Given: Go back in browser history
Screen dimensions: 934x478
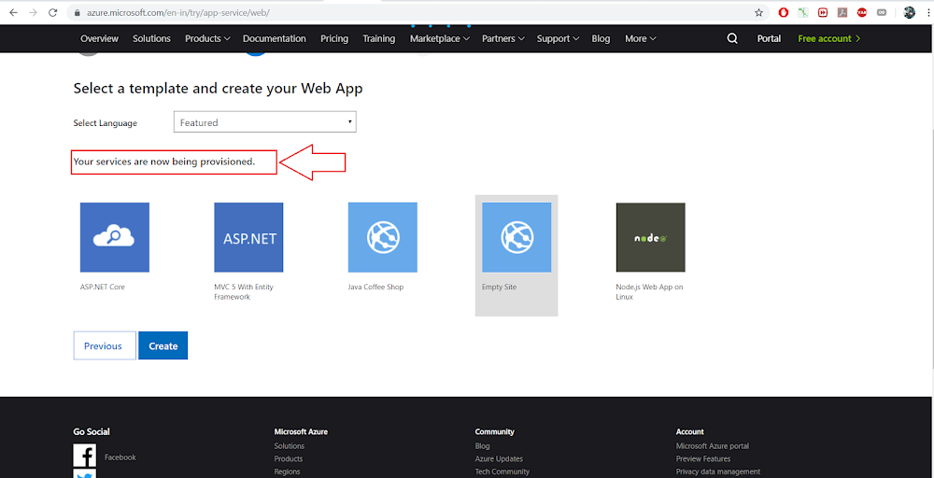Looking at the screenshot, I should pos(13,12).
